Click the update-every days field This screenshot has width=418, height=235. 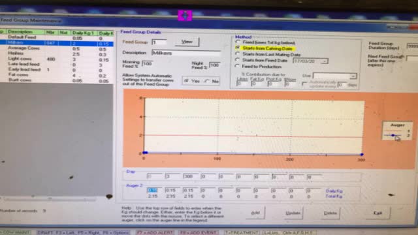[x=342, y=85]
